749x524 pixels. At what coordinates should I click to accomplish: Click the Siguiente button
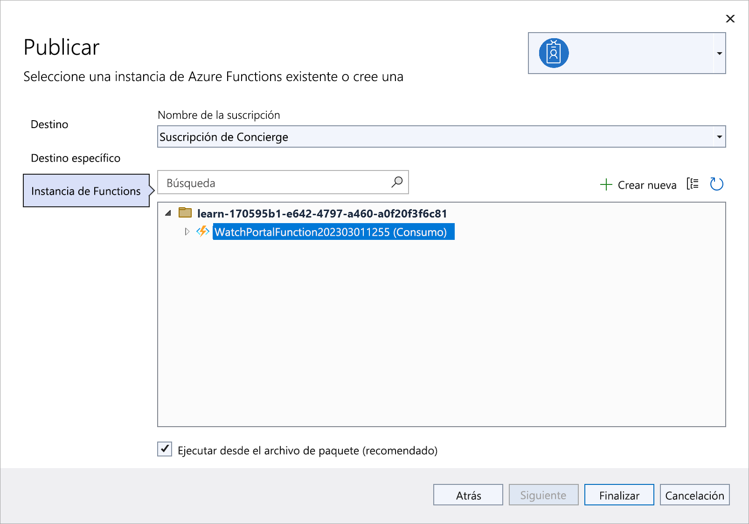pyautogui.click(x=544, y=495)
